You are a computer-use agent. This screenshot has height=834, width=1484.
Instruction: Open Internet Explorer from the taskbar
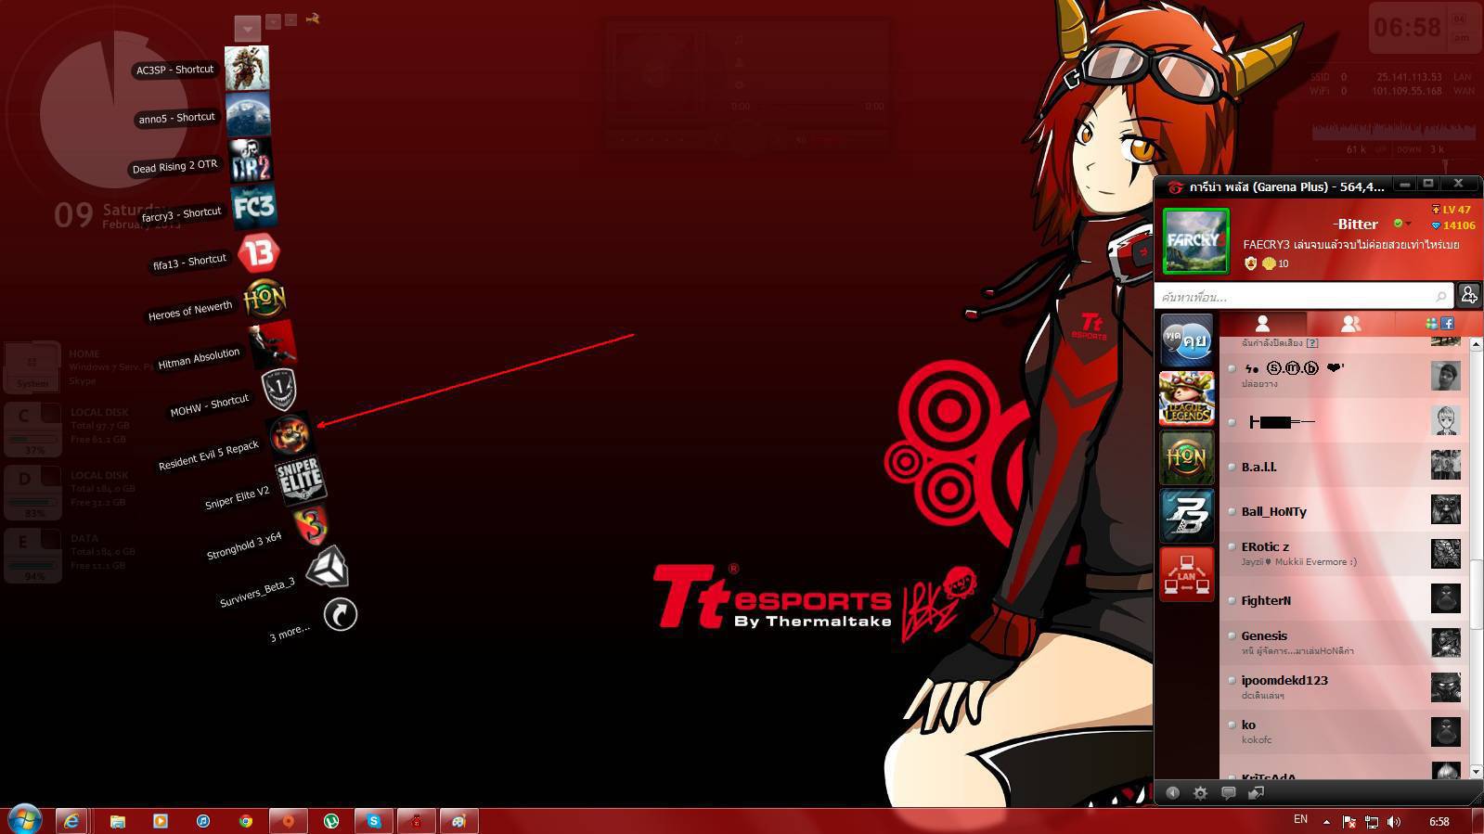(71, 821)
